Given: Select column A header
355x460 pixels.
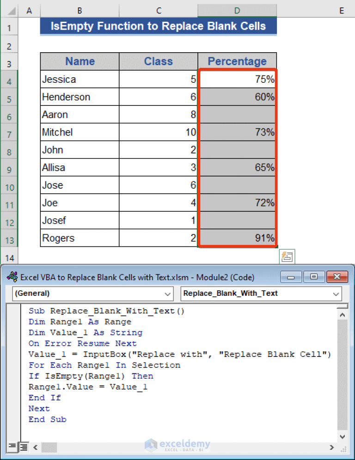Looking at the screenshot, I should click(x=29, y=11).
